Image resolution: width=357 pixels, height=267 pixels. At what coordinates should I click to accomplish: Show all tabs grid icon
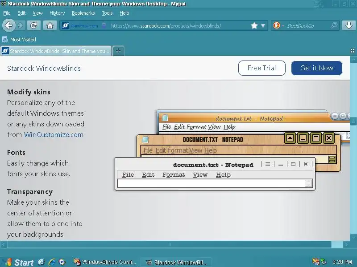click(353, 51)
